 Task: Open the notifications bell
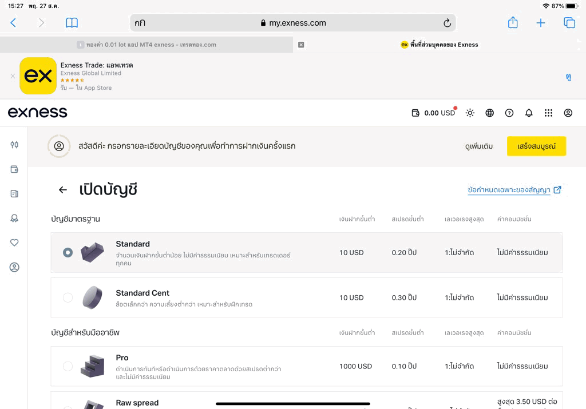click(529, 113)
